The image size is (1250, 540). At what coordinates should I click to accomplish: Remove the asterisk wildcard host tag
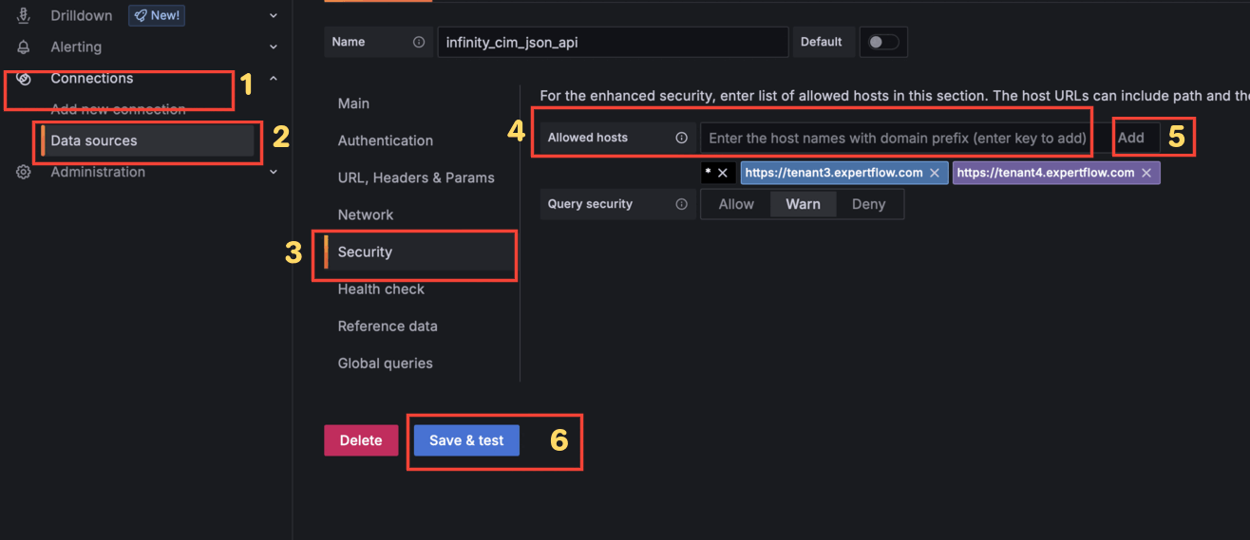[x=723, y=173]
